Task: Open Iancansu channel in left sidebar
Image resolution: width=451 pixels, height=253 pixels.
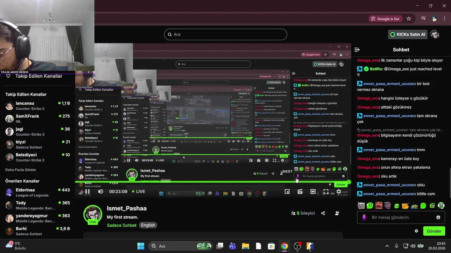Action: [x=38, y=106]
